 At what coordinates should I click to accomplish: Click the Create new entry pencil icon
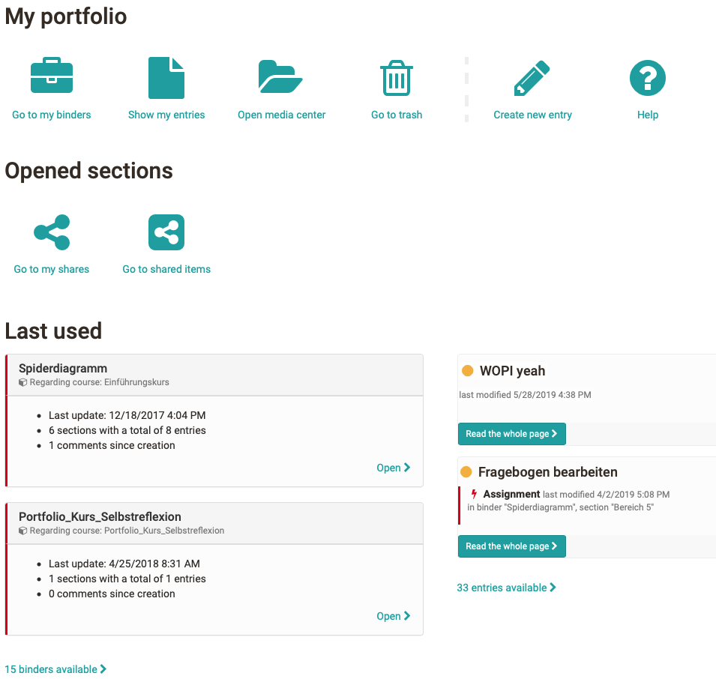coord(532,76)
